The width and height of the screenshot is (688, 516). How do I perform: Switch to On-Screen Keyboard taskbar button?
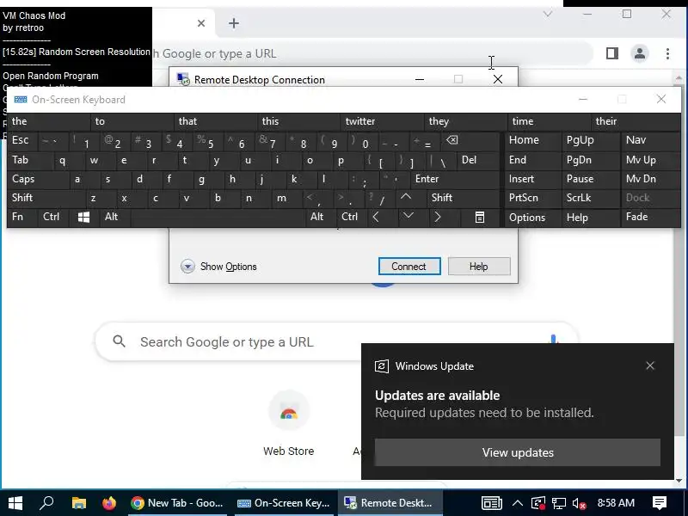click(x=284, y=503)
